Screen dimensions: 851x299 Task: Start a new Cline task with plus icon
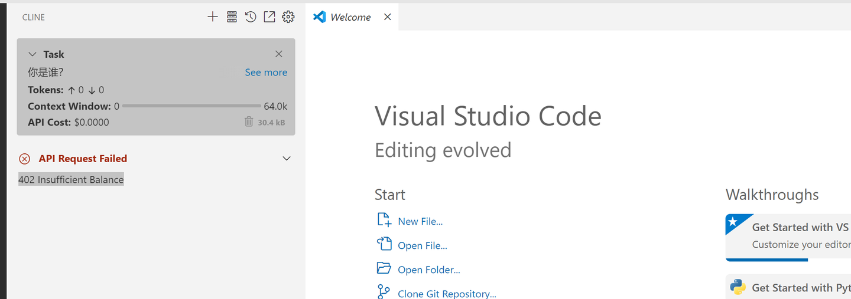pos(213,17)
